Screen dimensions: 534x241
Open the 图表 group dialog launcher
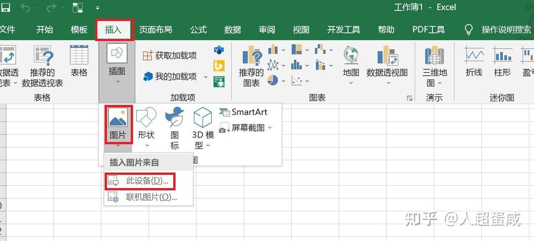[x=409, y=98]
